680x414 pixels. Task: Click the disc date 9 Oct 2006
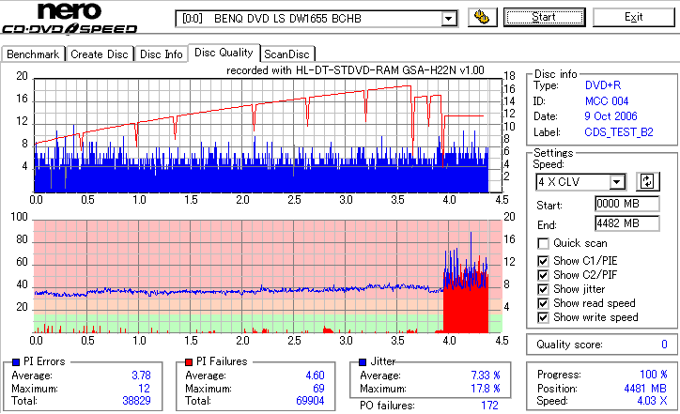point(610,116)
